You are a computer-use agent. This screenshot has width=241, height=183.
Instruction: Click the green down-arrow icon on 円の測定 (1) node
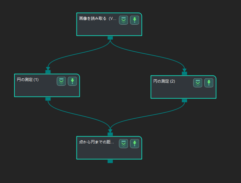click(x=72, y=81)
